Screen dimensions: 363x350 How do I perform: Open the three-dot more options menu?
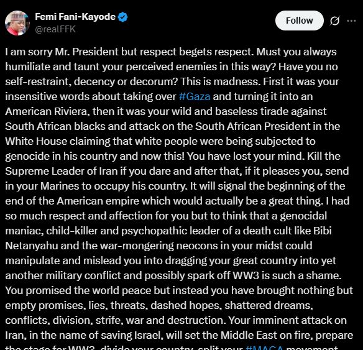point(351,21)
